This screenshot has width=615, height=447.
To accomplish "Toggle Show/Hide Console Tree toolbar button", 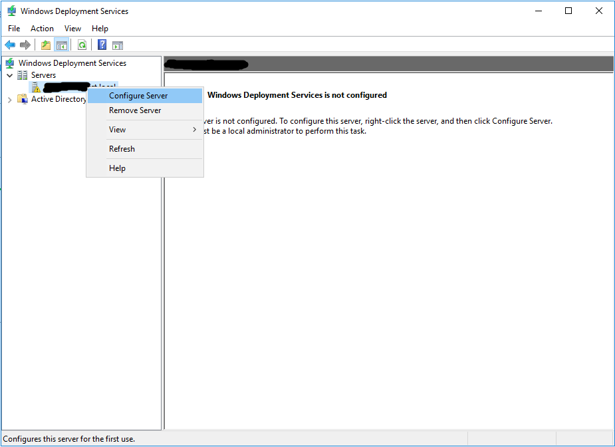I will [x=62, y=45].
